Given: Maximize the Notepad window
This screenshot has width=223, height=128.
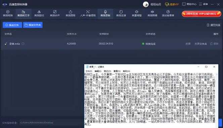Looking at the screenshot, I should (206, 67).
